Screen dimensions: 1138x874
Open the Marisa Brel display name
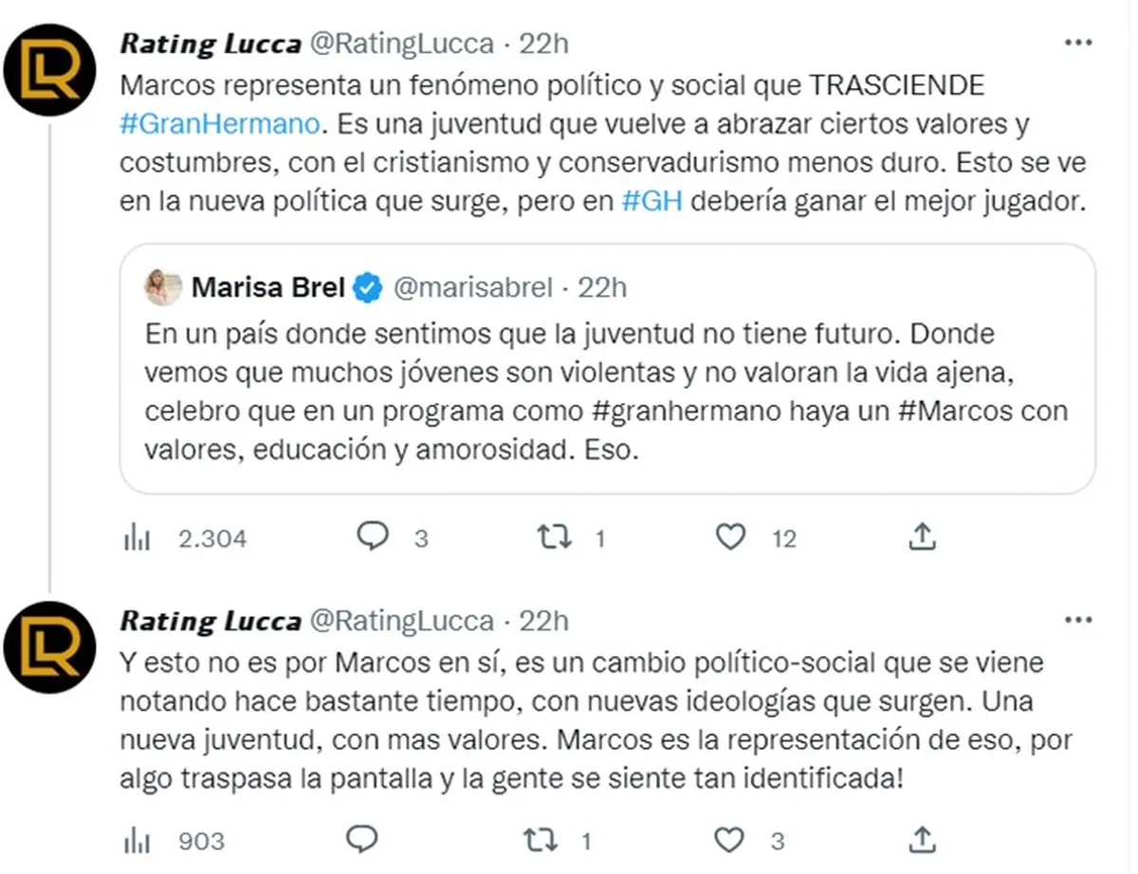(x=267, y=287)
